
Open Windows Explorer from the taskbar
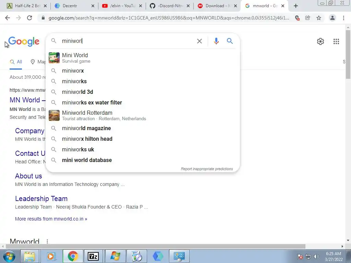30,256
